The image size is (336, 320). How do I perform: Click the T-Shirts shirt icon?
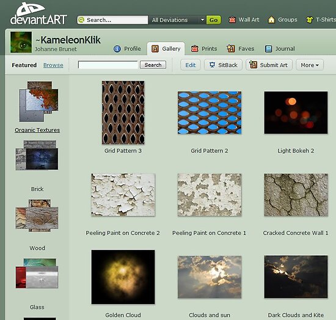coord(310,20)
